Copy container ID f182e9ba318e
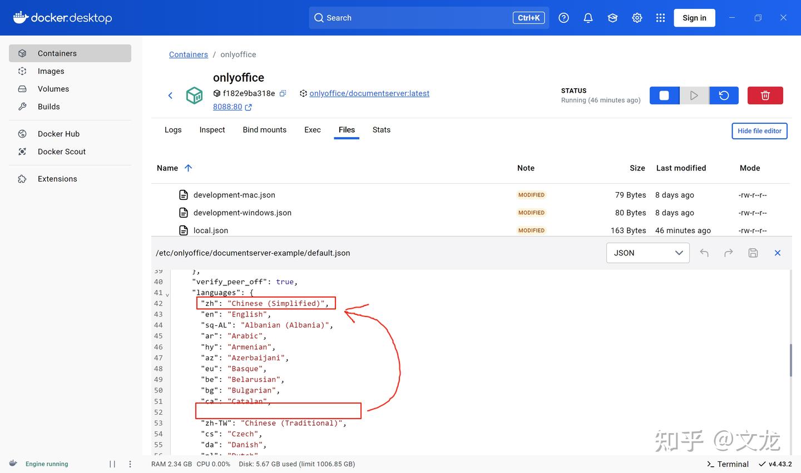Image resolution: width=801 pixels, height=473 pixels. coord(283,93)
